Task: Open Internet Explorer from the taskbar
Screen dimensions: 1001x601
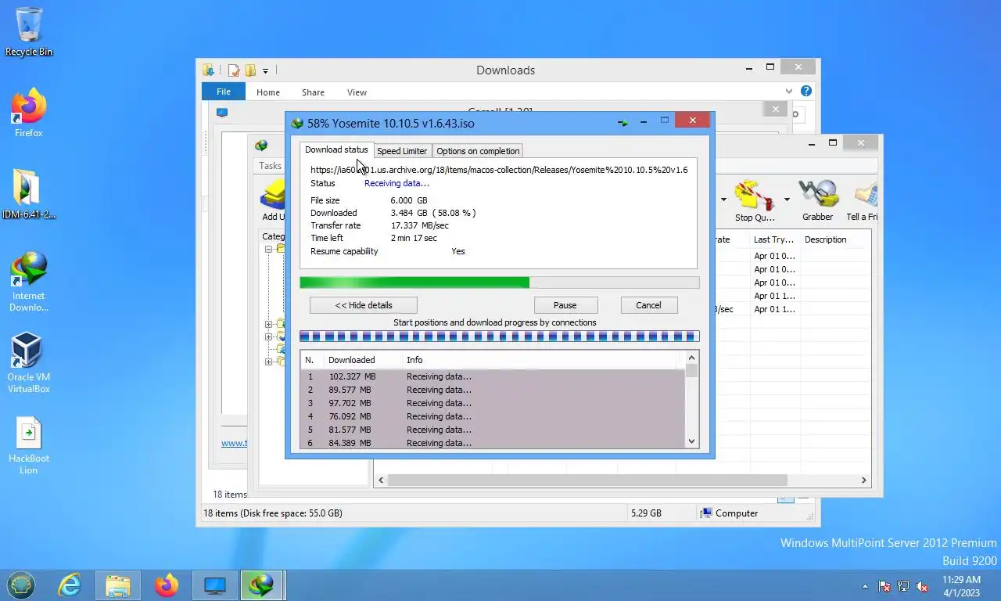Action: click(70, 585)
